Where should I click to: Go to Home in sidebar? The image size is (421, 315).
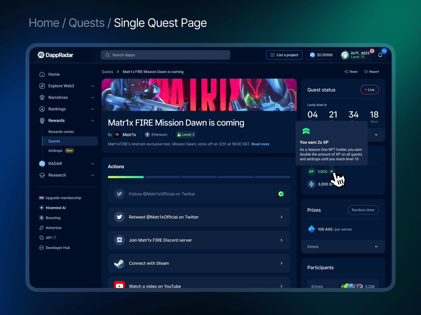[54, 74]
